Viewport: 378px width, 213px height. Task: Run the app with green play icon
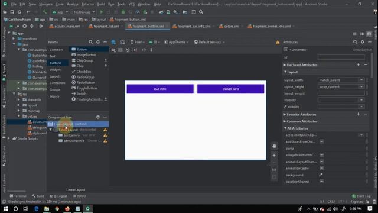click(102, 12)
